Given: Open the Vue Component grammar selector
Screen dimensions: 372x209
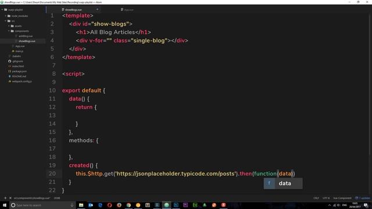Looking at the screenshot, I should [342, 198].
